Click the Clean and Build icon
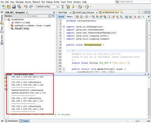151x123 pixels. tap(68, 7)
